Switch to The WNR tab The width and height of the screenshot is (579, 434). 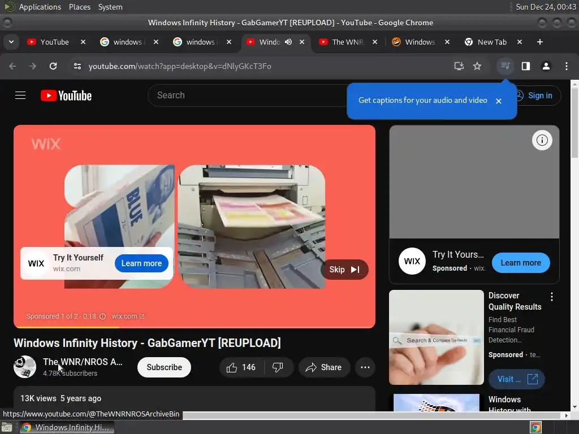347,42
